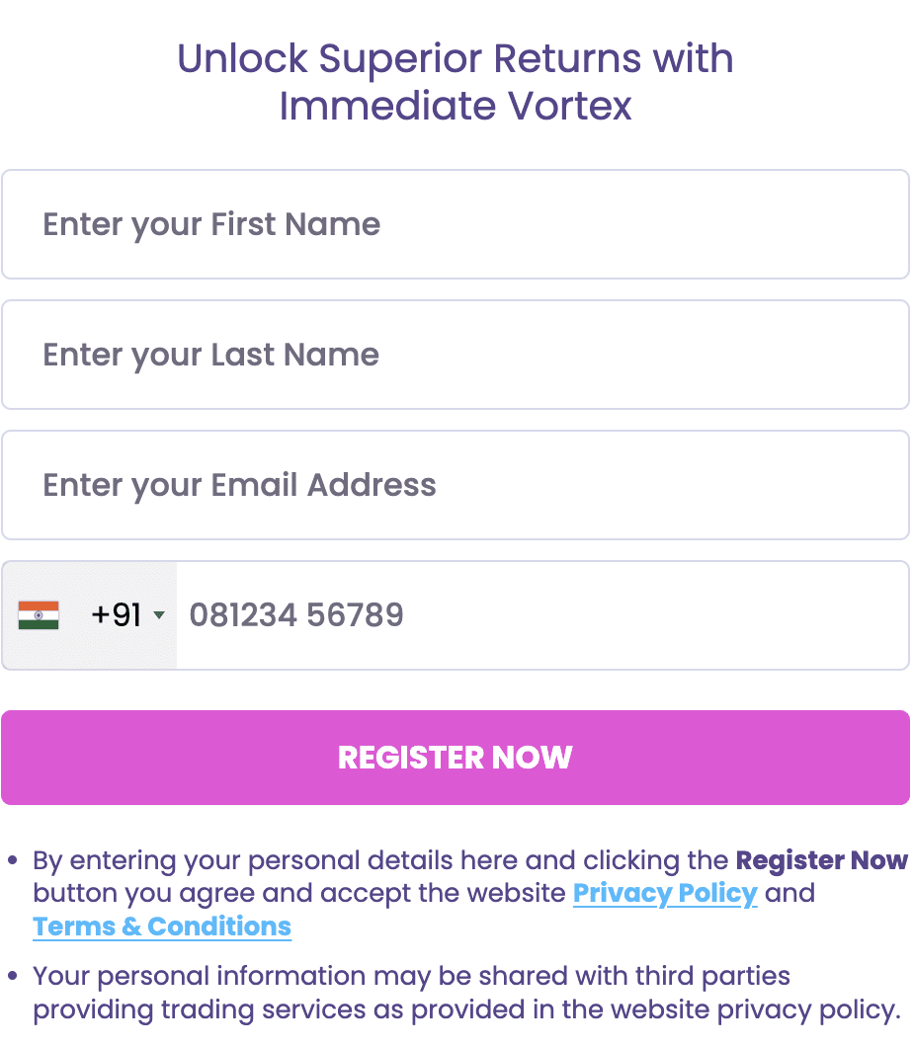
Task: Click the heading Unlock Superior Returns
Action: tap(409, 58)
